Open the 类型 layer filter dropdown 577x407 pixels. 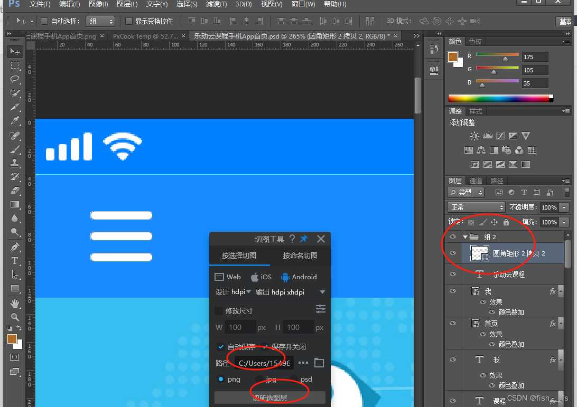tap(466, 192)
